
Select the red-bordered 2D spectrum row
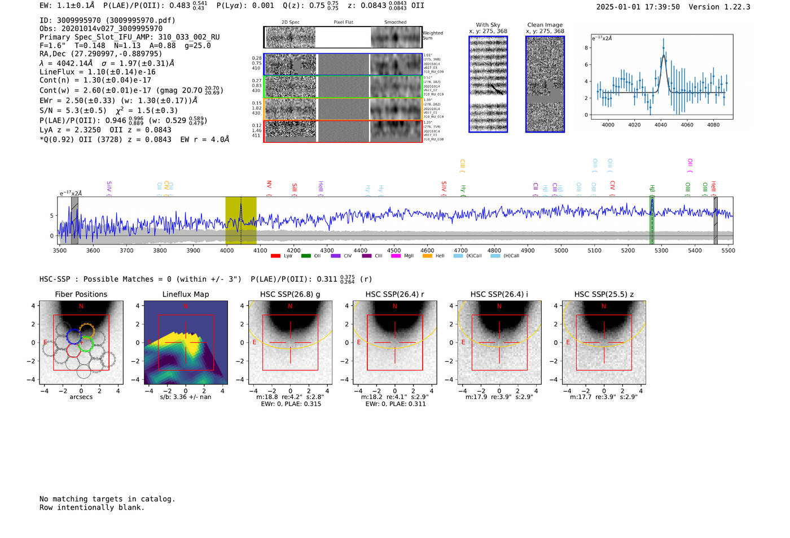click(343, 131)
